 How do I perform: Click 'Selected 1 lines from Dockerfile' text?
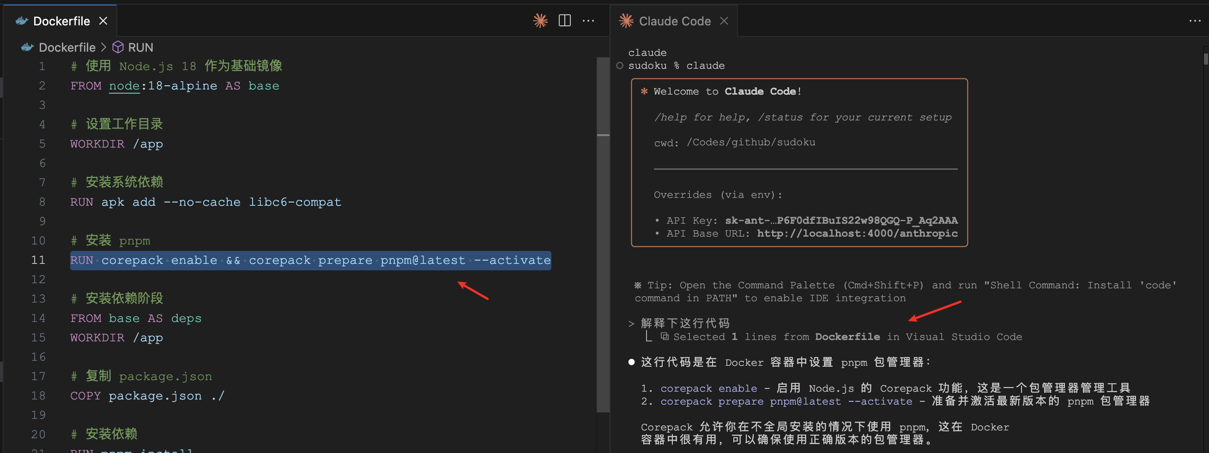pyautogui.click(x=776, y=337)
